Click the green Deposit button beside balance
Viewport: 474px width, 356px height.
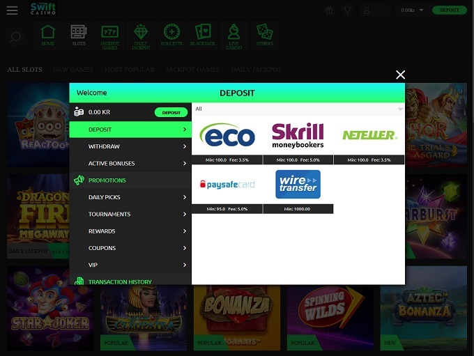(171, 112)
